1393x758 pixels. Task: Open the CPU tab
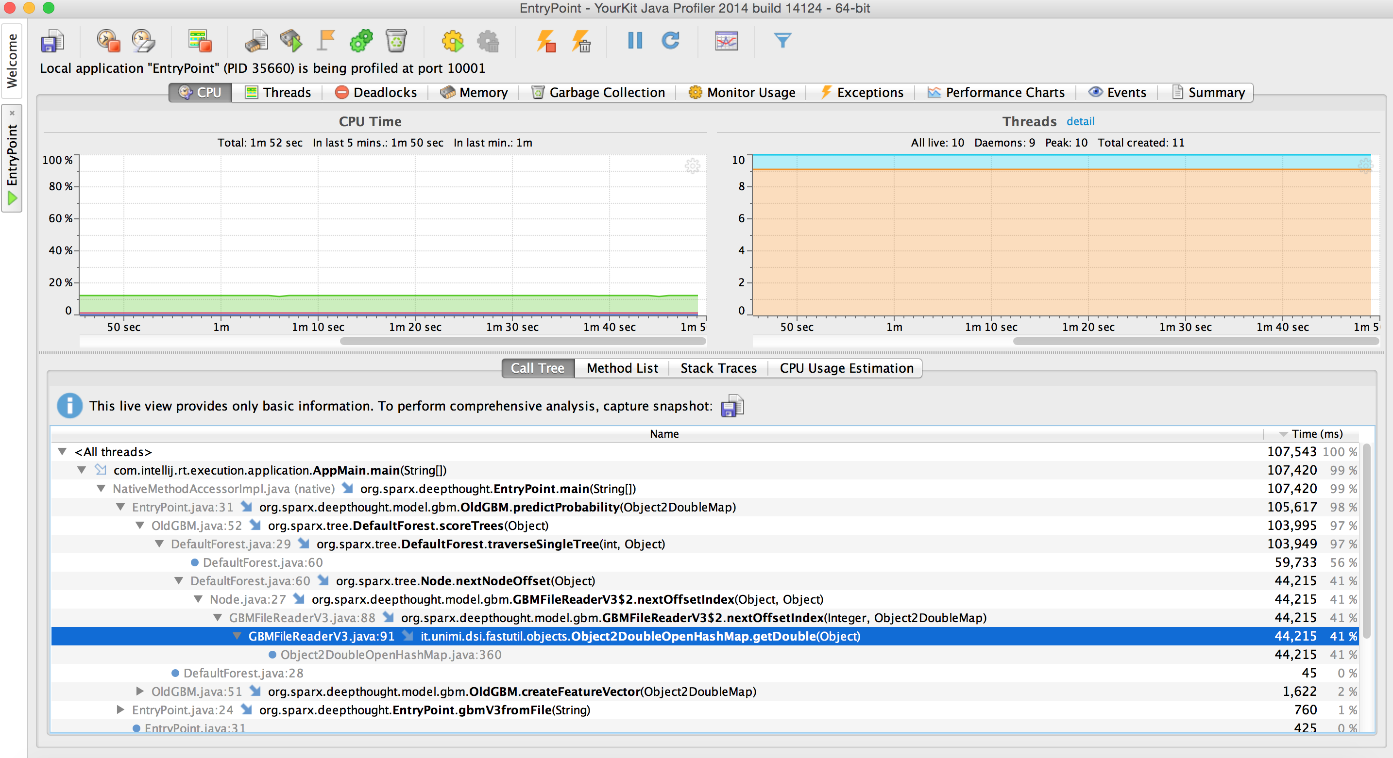pos(200,92)
